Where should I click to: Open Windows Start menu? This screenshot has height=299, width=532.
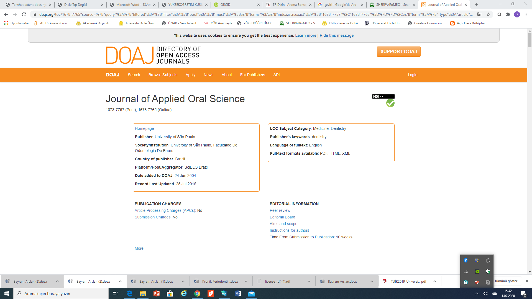[x=7, y=293]
